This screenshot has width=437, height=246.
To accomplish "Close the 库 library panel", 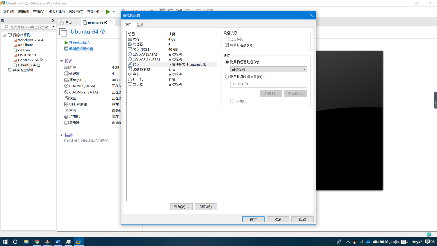I will pyautogui.click(x=53, y=20).
